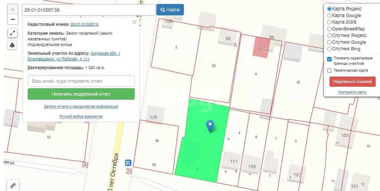The height and width of the screenshot is (191, 380).
Task: Enable Тематическая карта checkbox
Action: coord(329,70)
